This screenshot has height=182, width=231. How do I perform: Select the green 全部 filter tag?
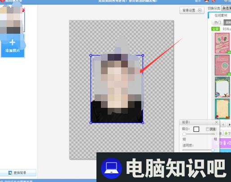click(215, 29)
